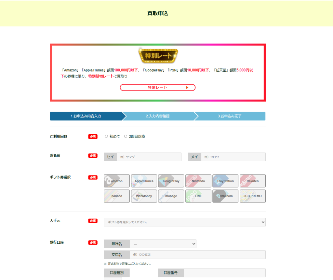
Task: Select the Nintendo gift card tile
Action: 198,181
